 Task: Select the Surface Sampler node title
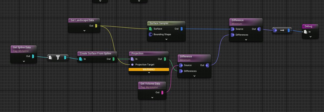coord(159,23)
